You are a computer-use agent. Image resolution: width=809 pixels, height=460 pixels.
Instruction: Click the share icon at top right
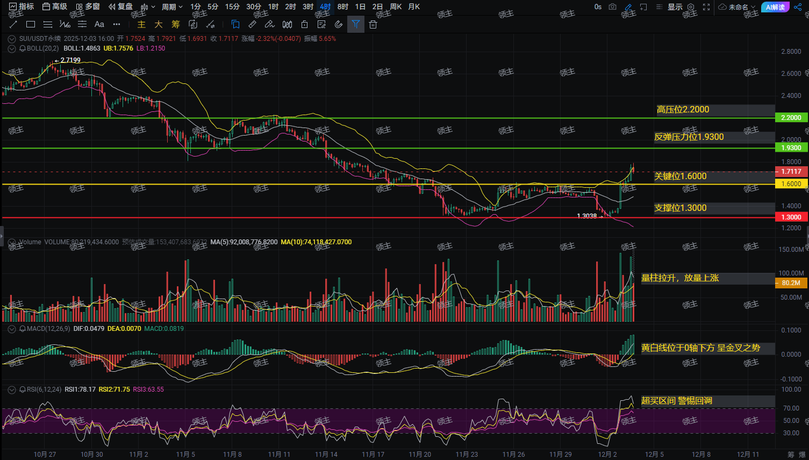[x=798, y=7]
